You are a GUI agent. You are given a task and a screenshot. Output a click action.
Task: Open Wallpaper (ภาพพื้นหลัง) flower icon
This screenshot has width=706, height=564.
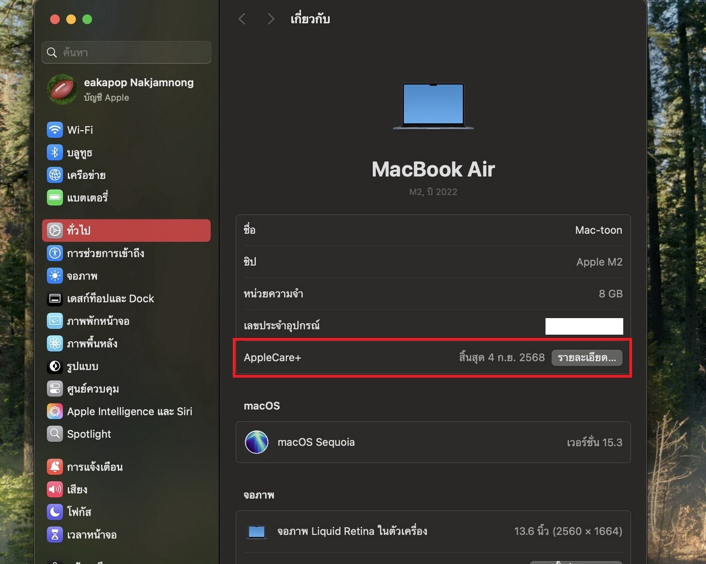pos(55,343)
